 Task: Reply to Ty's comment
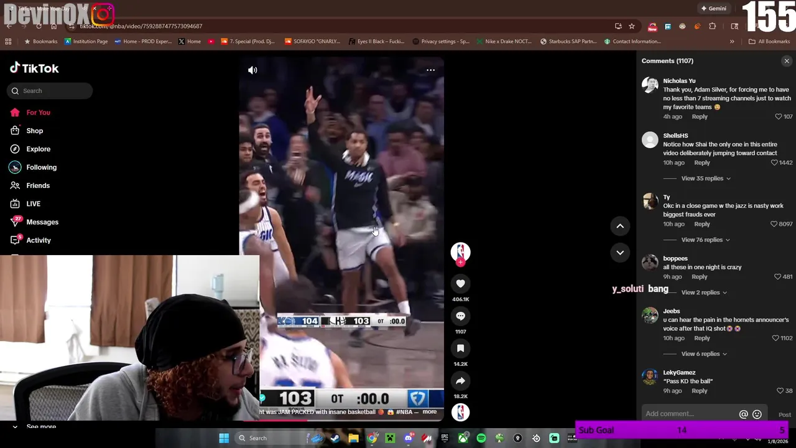click(x=702, y=224)
